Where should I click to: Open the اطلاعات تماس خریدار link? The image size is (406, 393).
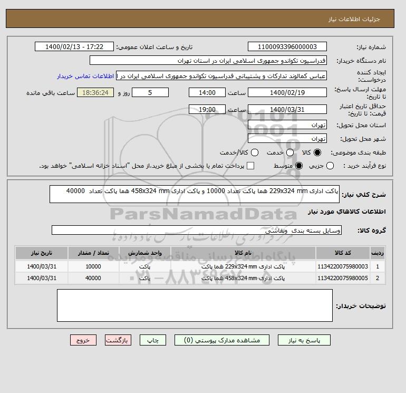point(85,76)
